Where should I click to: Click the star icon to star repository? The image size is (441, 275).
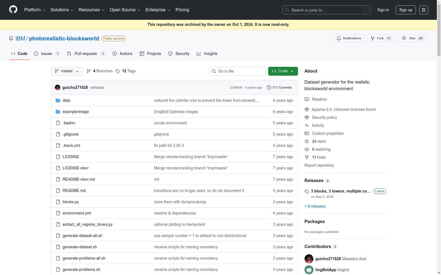pos(404,38)
